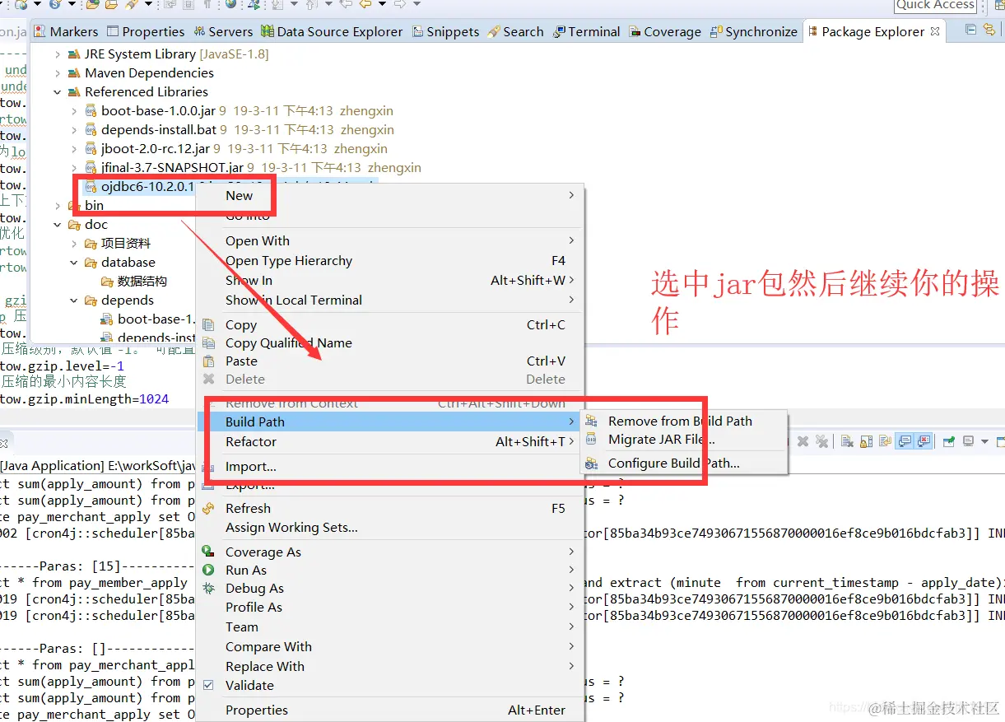Select the 数据结构 folder

[x=142, y=282]
